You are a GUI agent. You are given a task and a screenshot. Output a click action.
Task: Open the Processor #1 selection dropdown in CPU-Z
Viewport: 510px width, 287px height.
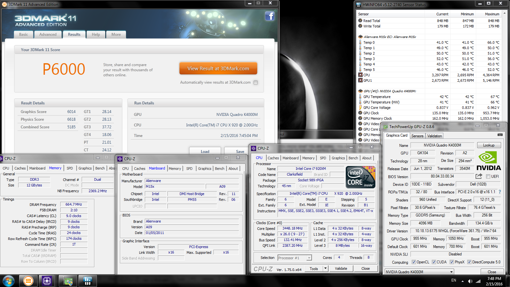[295, 258]
